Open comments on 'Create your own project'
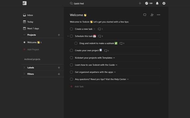Image resolution: width=190 pixels, height=118 pixels. [107, 51]
